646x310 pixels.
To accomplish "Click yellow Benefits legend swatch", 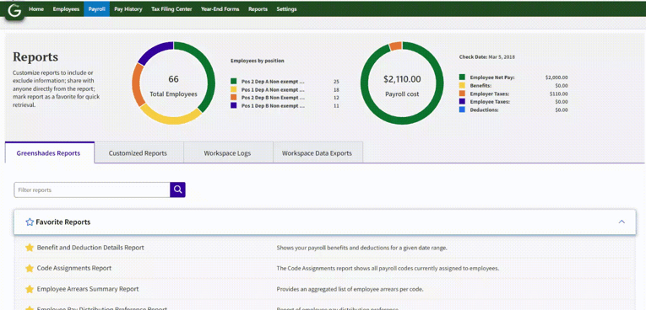I will pyautogui.click(x=462, y=86).
